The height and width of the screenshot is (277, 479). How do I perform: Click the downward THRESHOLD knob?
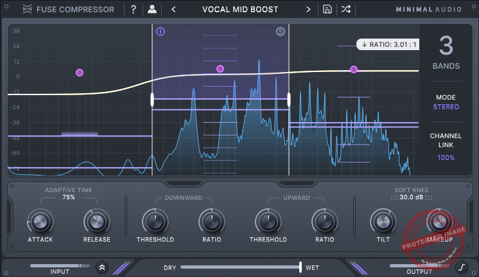[x=155, y=222]
